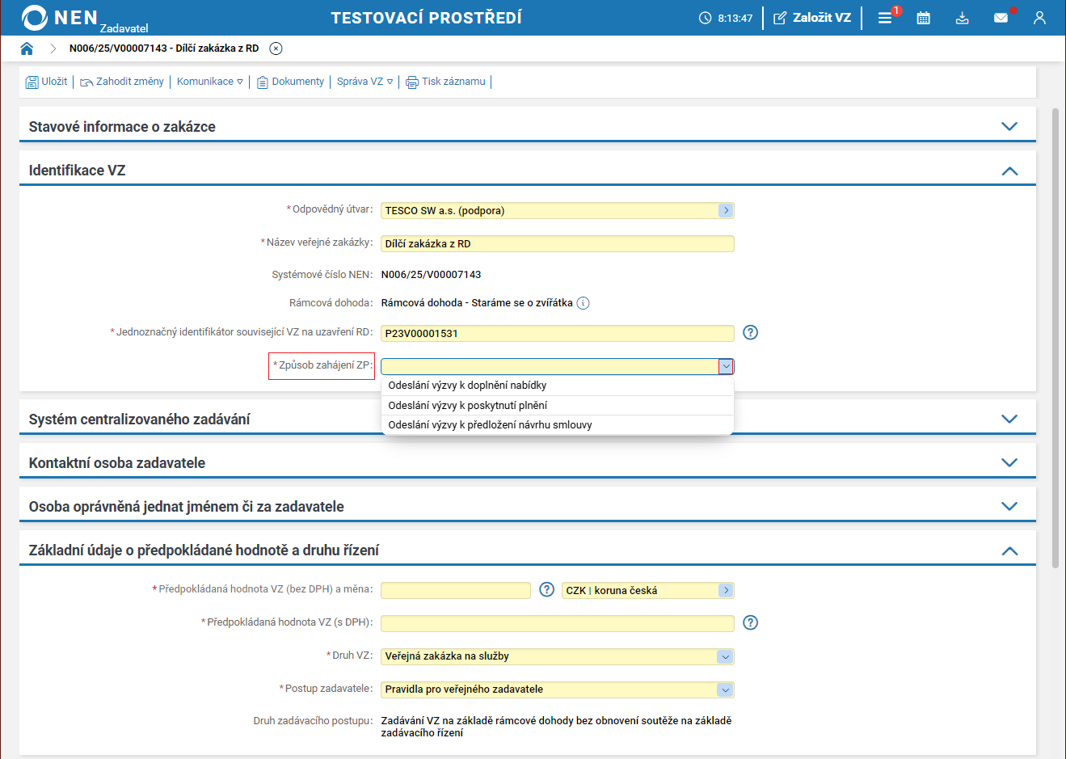1066x759 pixels.
Task: Click the Název veřejné zakázky input field
Action: pyautogui.click(x=557, y=243)
